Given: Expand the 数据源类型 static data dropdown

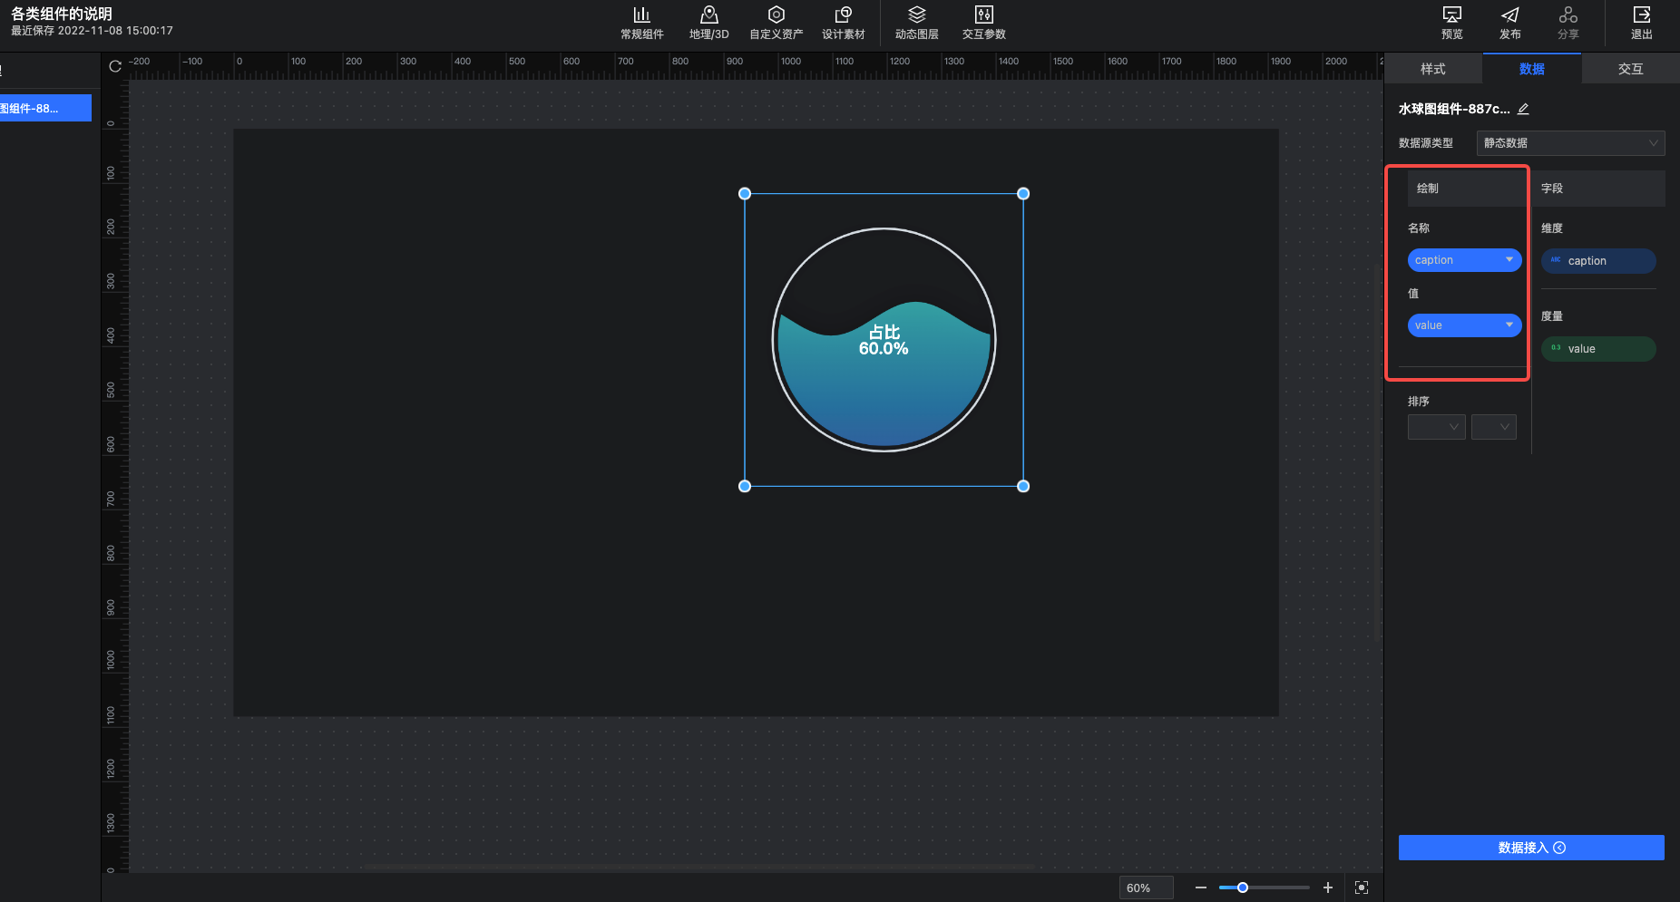Looking at the screenshot, I should click(x=1570, y=143).
